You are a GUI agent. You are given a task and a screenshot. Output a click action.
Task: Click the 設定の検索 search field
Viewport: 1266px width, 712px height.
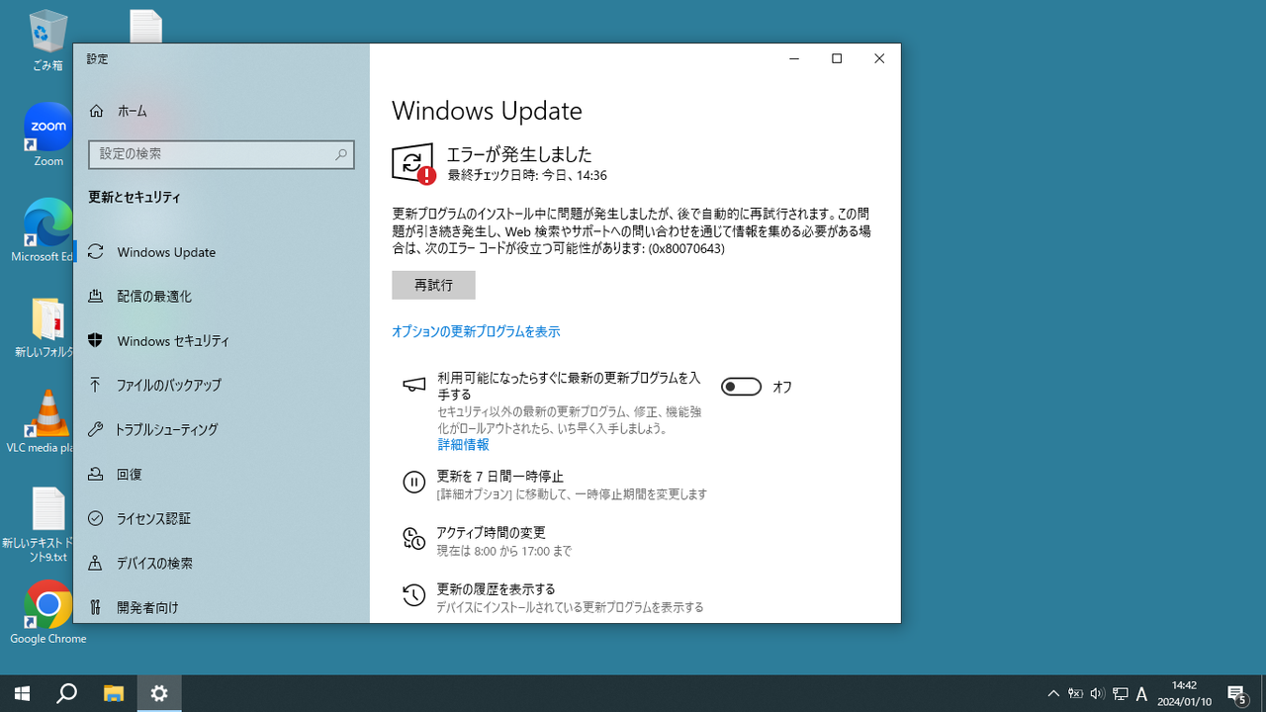click(x=221, y=154)
